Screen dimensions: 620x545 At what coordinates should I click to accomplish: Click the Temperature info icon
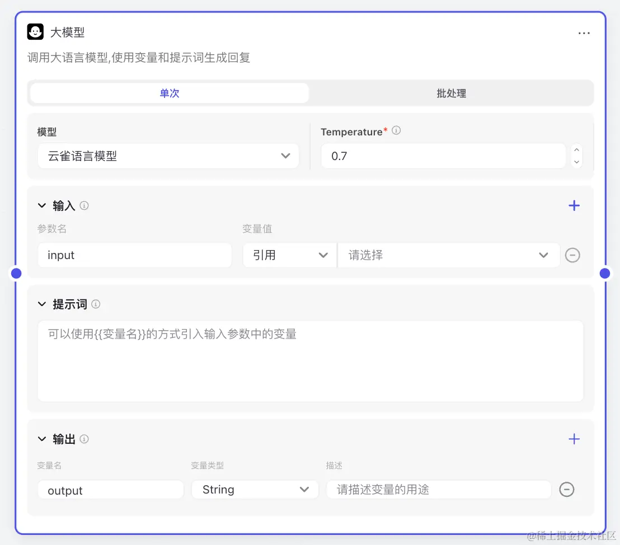pos(396,130)
